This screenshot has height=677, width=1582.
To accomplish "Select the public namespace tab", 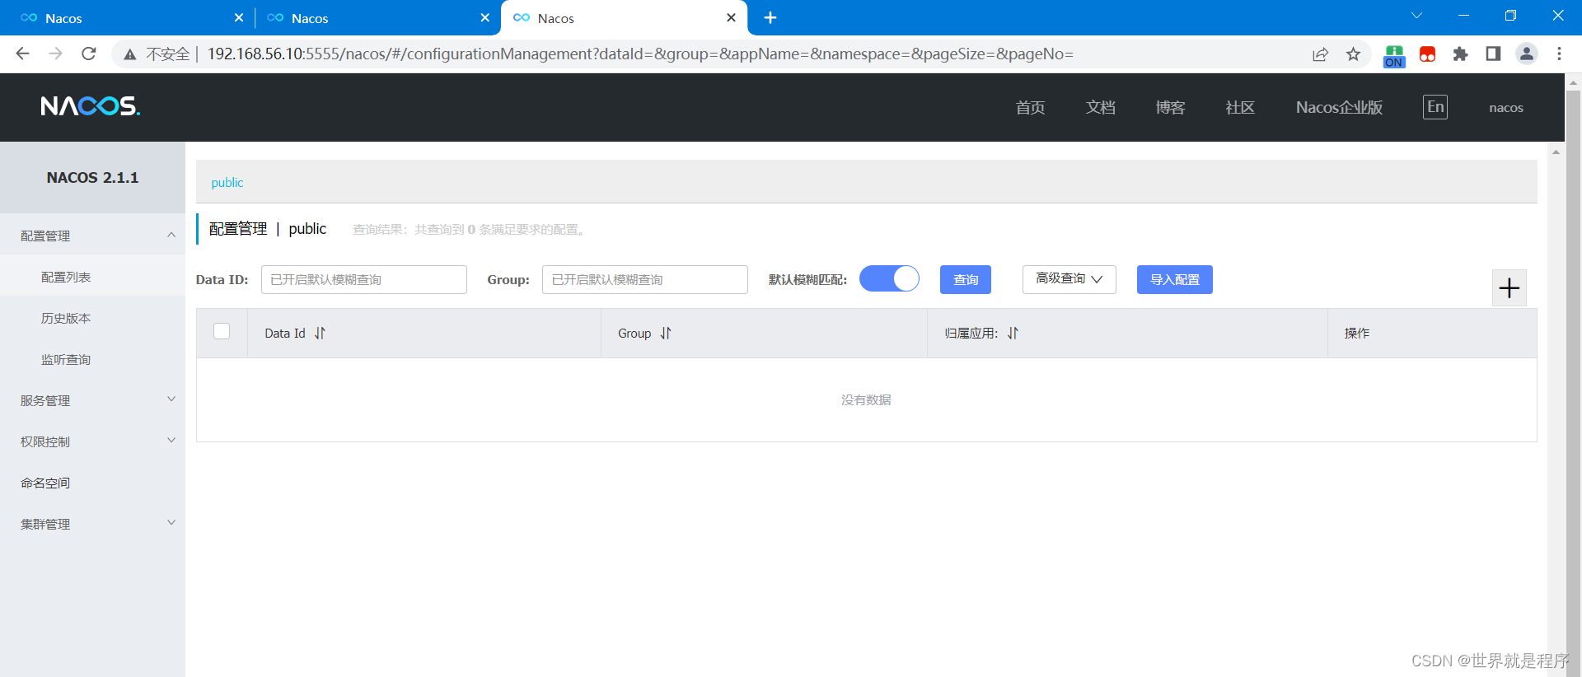I will coord(227,183).
